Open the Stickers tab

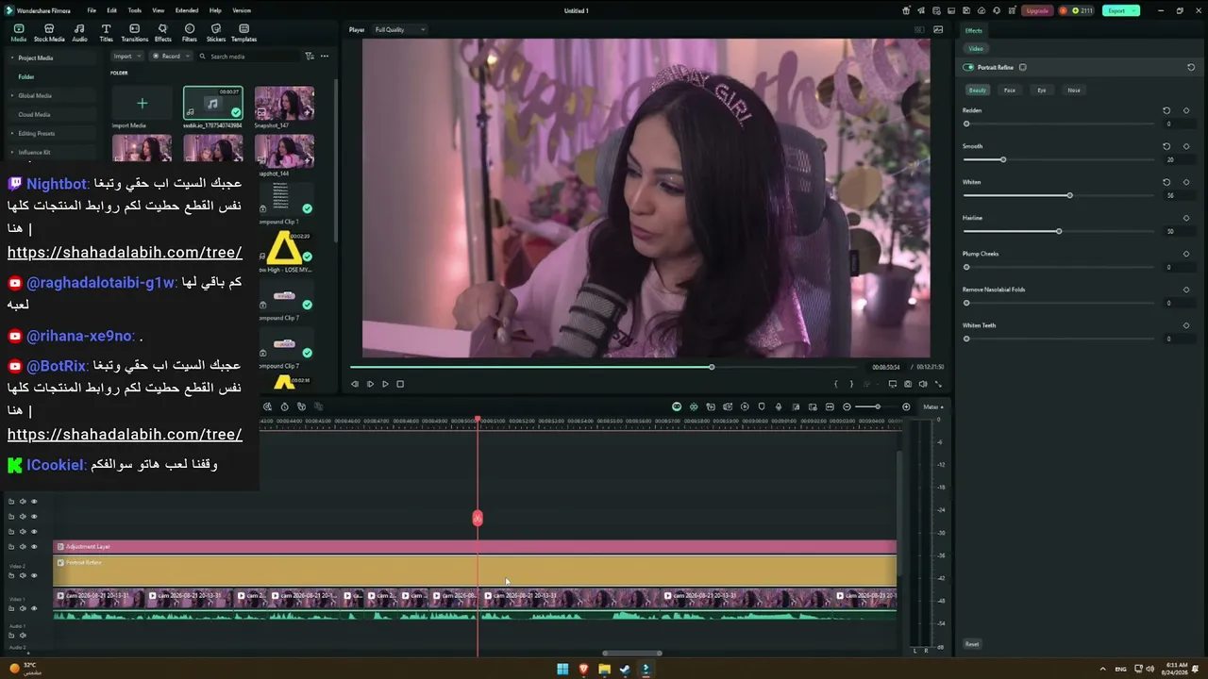coord(216,33)
